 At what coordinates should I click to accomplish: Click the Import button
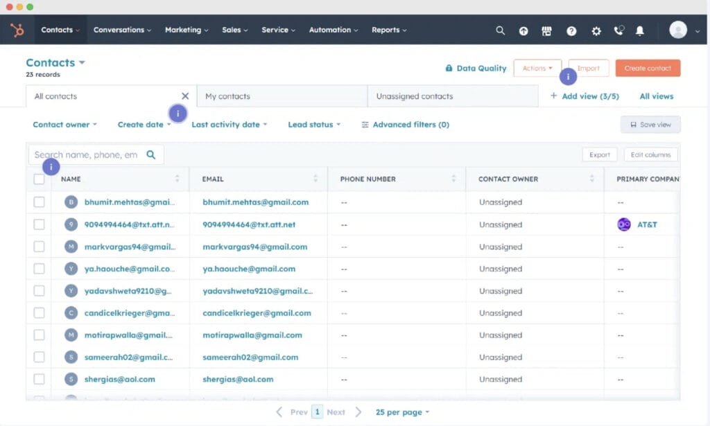point(588,69)
